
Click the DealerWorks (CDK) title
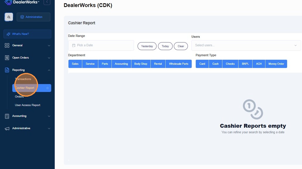[88, 5]
